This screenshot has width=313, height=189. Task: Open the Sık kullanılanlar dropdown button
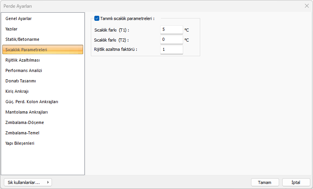coord(27,182)
